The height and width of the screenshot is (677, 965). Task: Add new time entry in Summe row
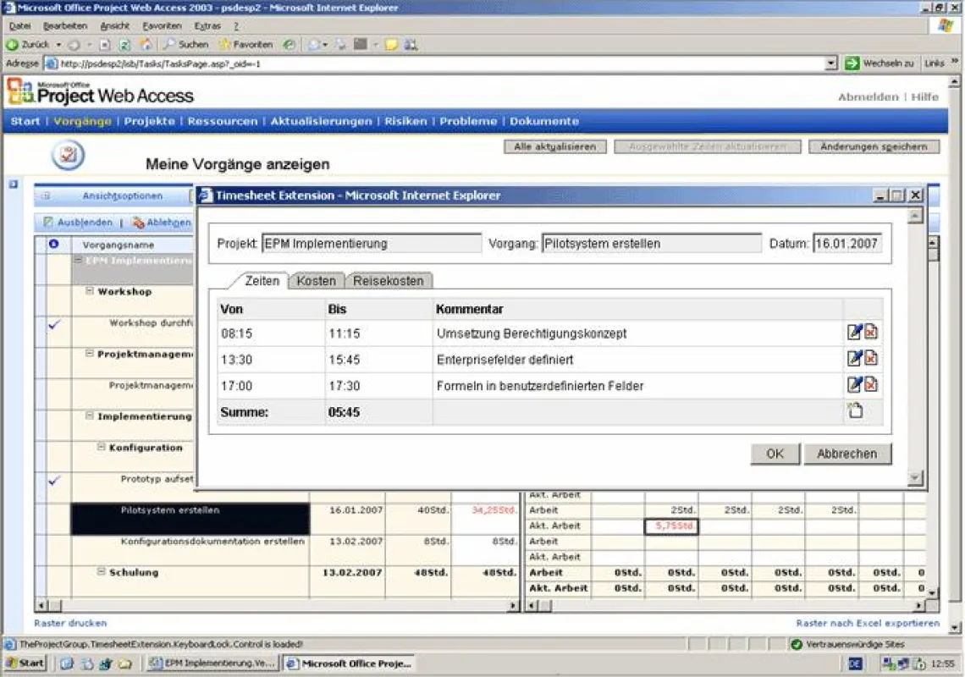point(855,410)
